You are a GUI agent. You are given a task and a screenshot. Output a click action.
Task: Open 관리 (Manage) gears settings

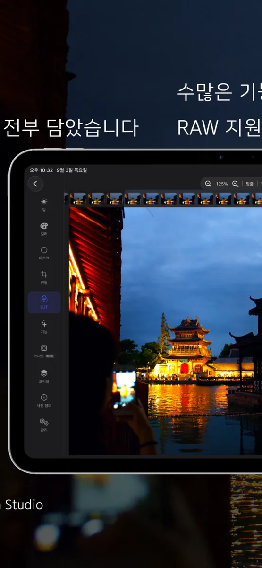[44, 425]
